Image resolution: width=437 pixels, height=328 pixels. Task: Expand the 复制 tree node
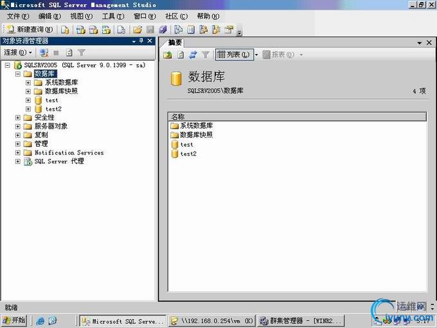tap(18, 135)
